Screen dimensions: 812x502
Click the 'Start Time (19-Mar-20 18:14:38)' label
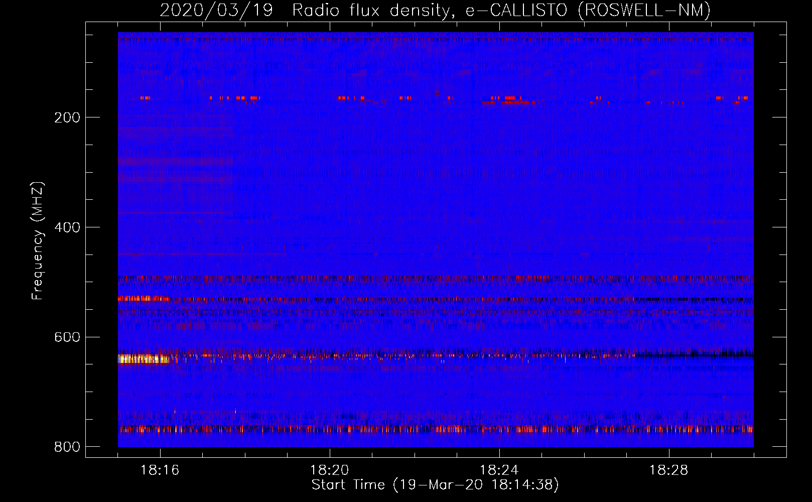[435, 485]
